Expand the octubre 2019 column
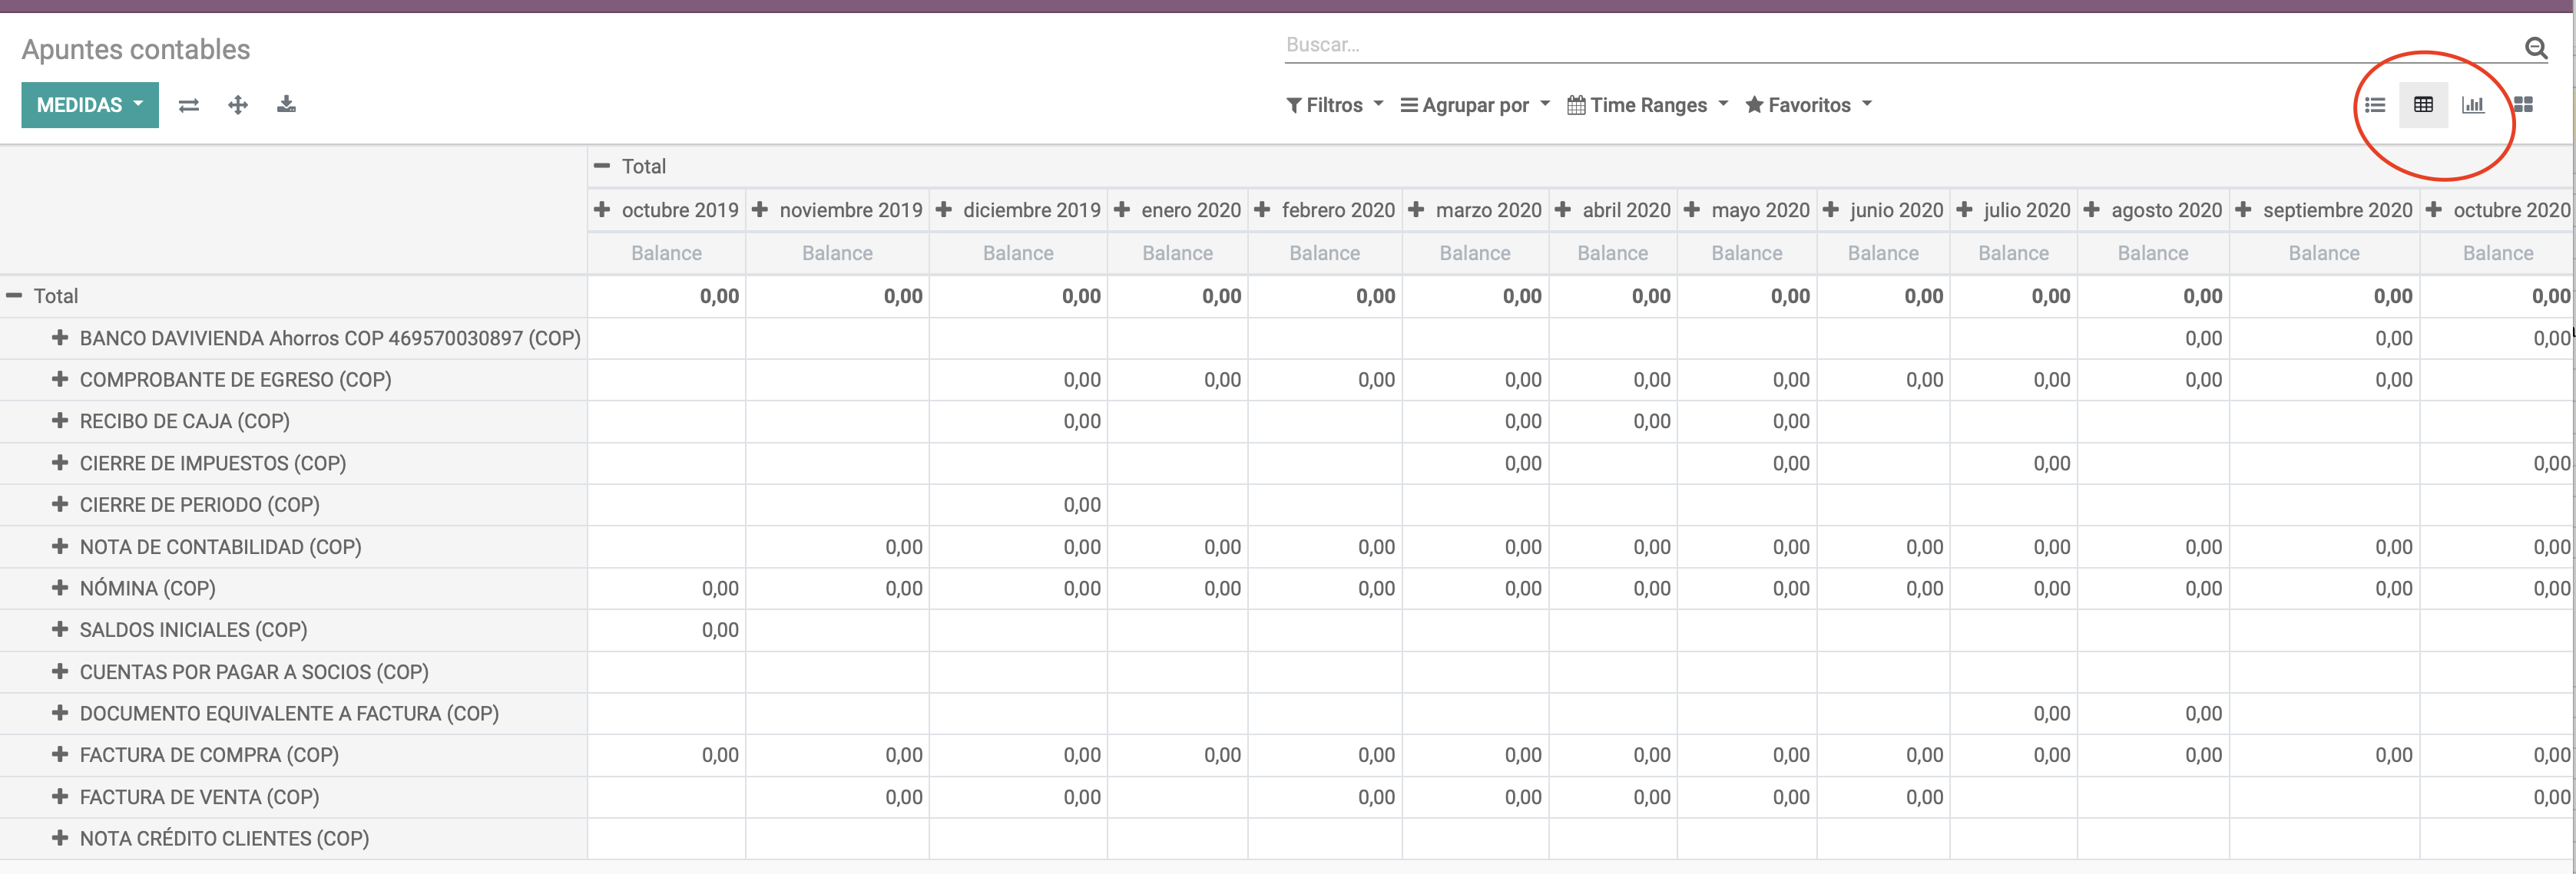Image resolution: width=2576 pixels, height=874 pixels. coord(602,209)
